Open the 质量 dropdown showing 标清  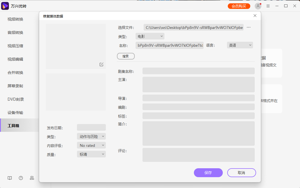pyautogui.click(x=91, y=154)
